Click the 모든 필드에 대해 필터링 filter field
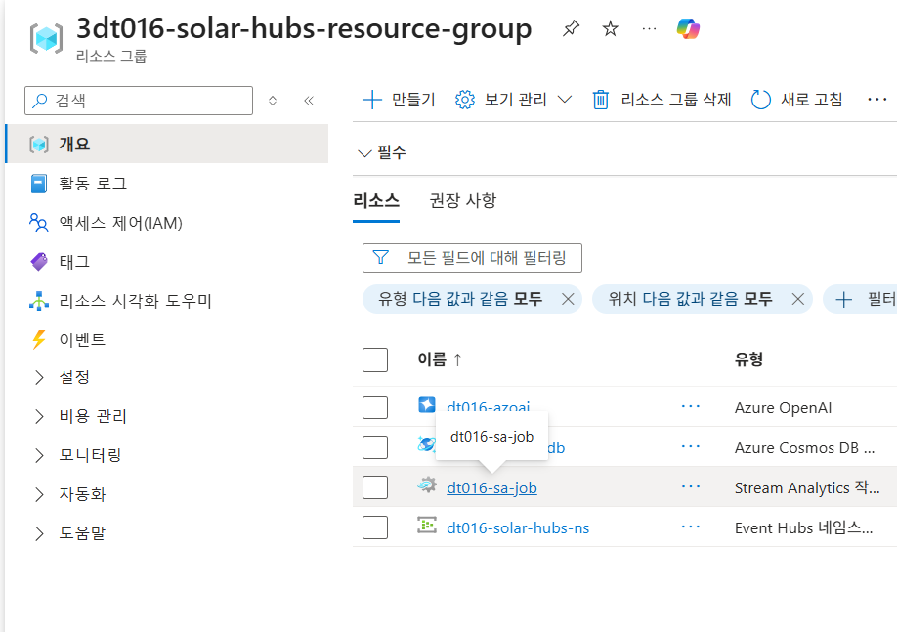897x632 pixels. coord(472,258)
